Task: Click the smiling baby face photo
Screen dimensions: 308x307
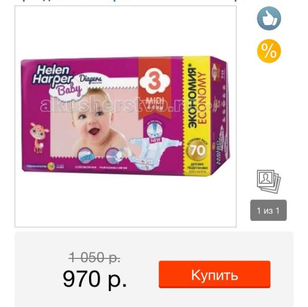Action: click(94, 120)
